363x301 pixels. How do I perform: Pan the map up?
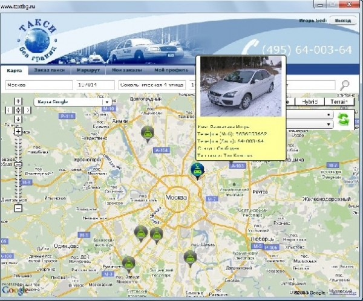(18, 102)
